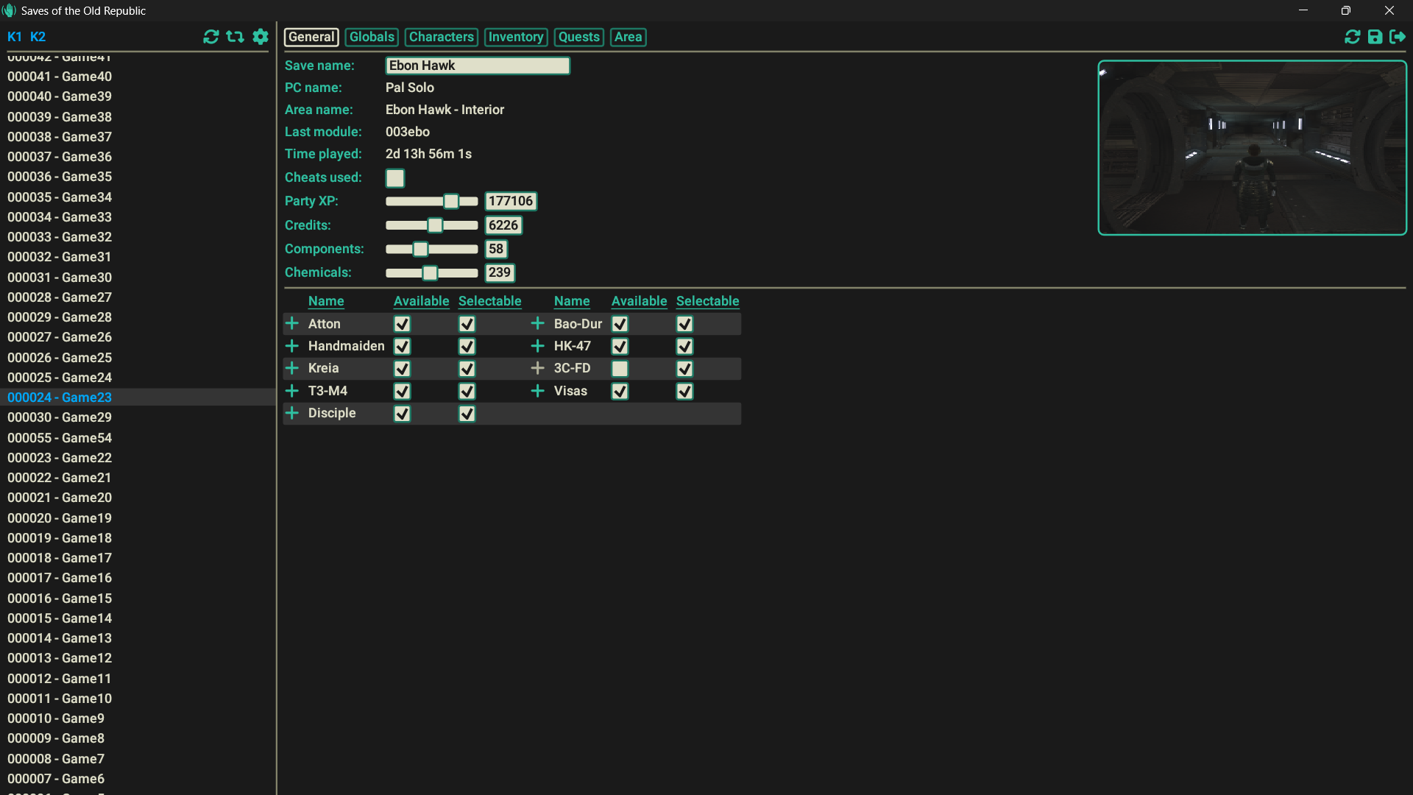Open the Inventory tab
Screen dimensions: 1413x795
coord(516,37)
